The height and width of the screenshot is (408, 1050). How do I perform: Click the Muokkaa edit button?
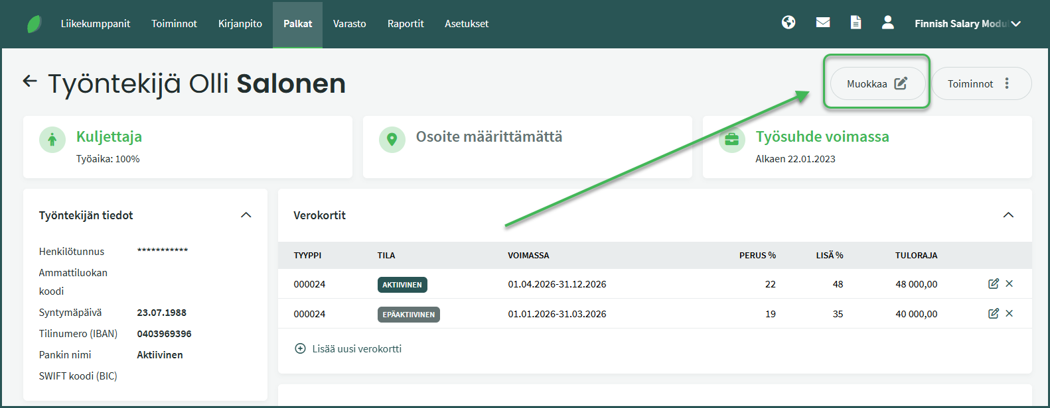click(x=877, y=83)
